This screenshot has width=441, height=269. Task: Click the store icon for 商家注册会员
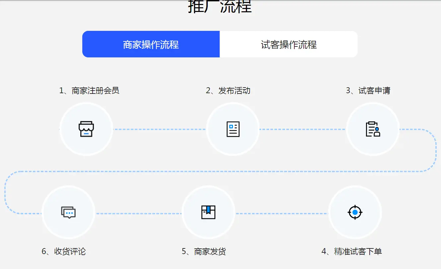[x=86, y=129]
